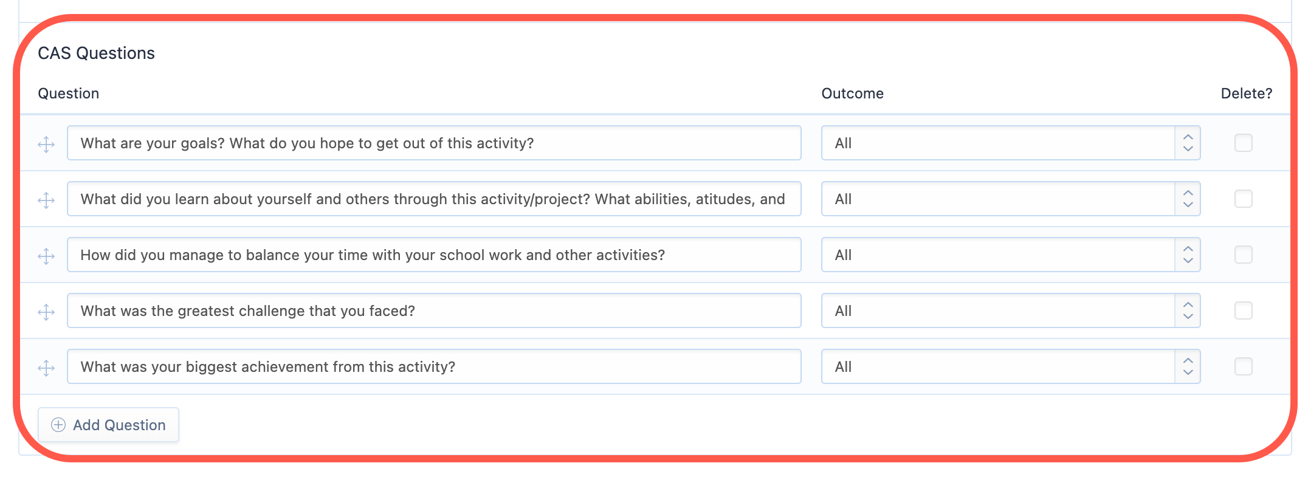Click the drag handle for the biggest achievement question
1308x480 pixels.
tap(46, 367)
